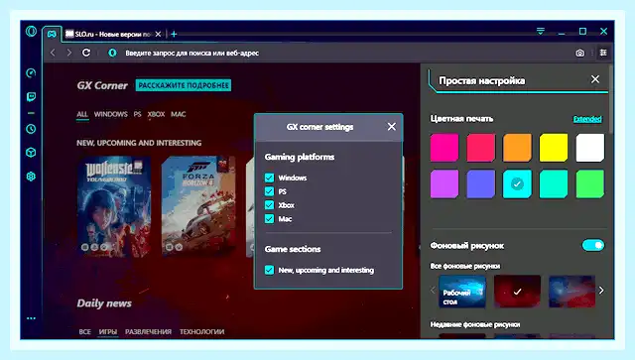This screenshot has height=360, width=635.
Task: Pick the turquoise color swatch
Action: pos(554,183)
